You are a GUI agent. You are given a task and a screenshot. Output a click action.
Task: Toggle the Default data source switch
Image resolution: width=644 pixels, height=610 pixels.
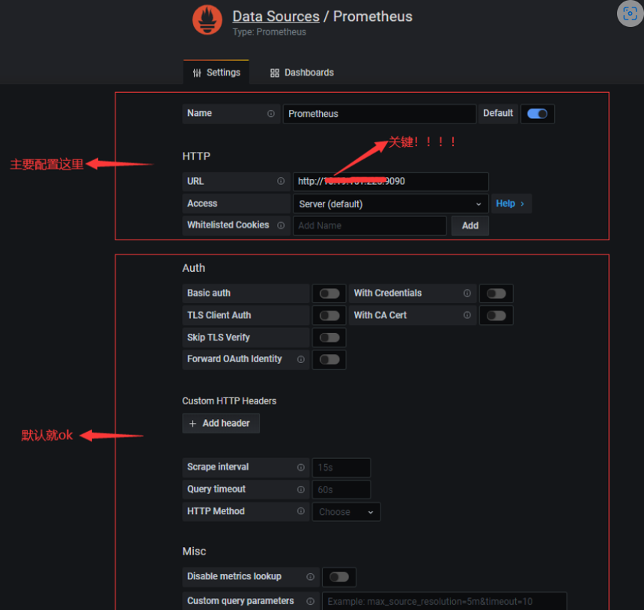pos(537,114)
